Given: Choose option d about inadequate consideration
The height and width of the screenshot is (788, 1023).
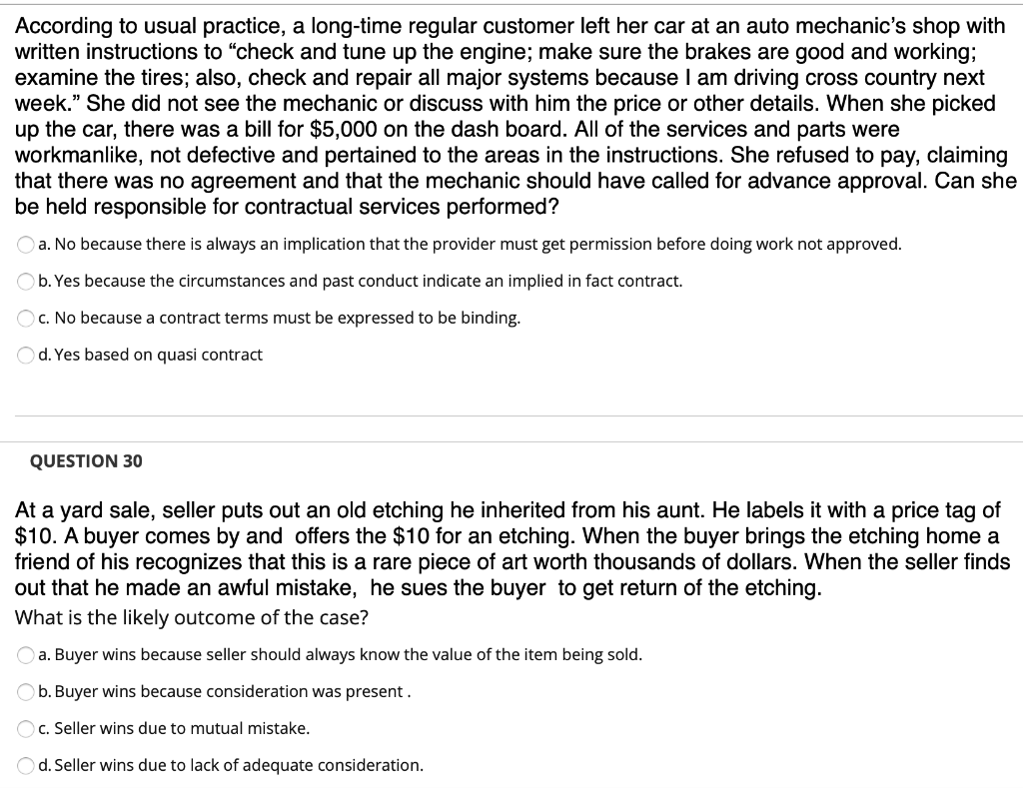Looking at the screenshot, I should (24, 765).
